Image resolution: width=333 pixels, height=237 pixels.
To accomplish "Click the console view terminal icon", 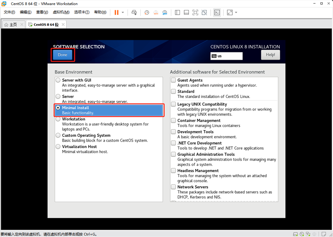I will pyautogui.click(x=217, y=12).
